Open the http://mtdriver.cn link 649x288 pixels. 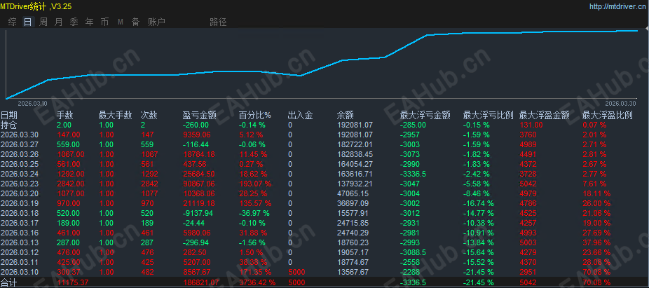click(616, 6)
